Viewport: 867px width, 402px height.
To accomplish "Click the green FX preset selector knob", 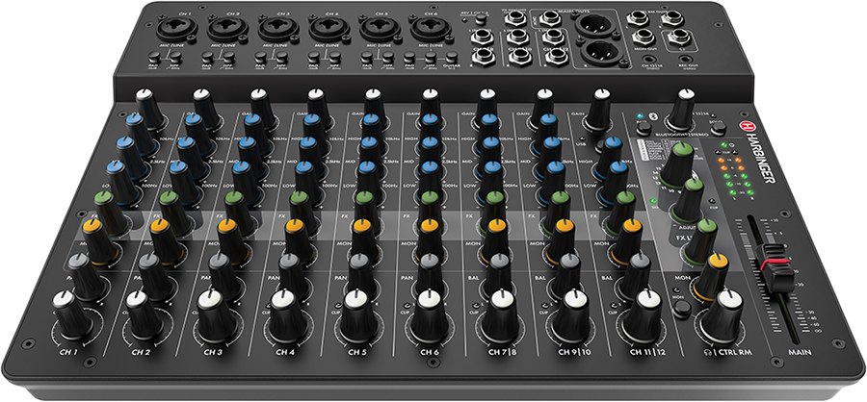I will click(679, 164).
